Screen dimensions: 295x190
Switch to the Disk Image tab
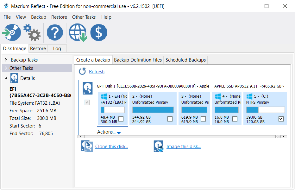click(x=15, y=49)
